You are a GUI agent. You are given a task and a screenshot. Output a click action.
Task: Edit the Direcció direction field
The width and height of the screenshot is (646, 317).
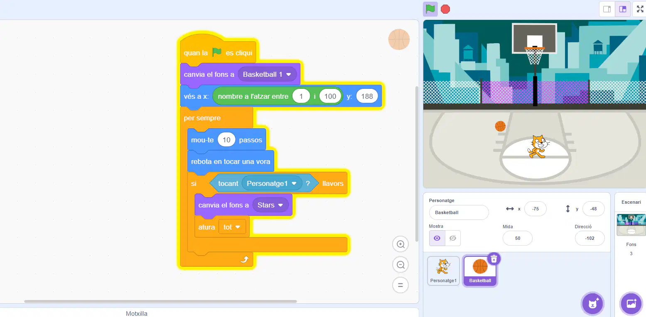[590, 238]
